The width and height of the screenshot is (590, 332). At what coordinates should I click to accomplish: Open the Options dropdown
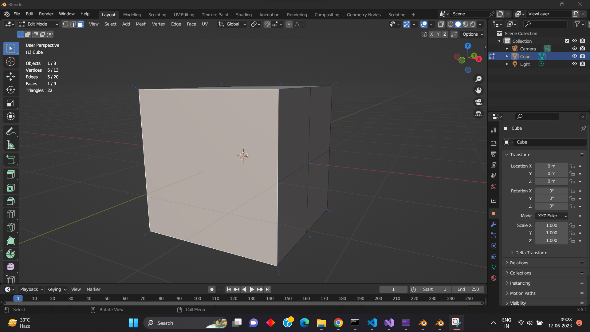473,34
